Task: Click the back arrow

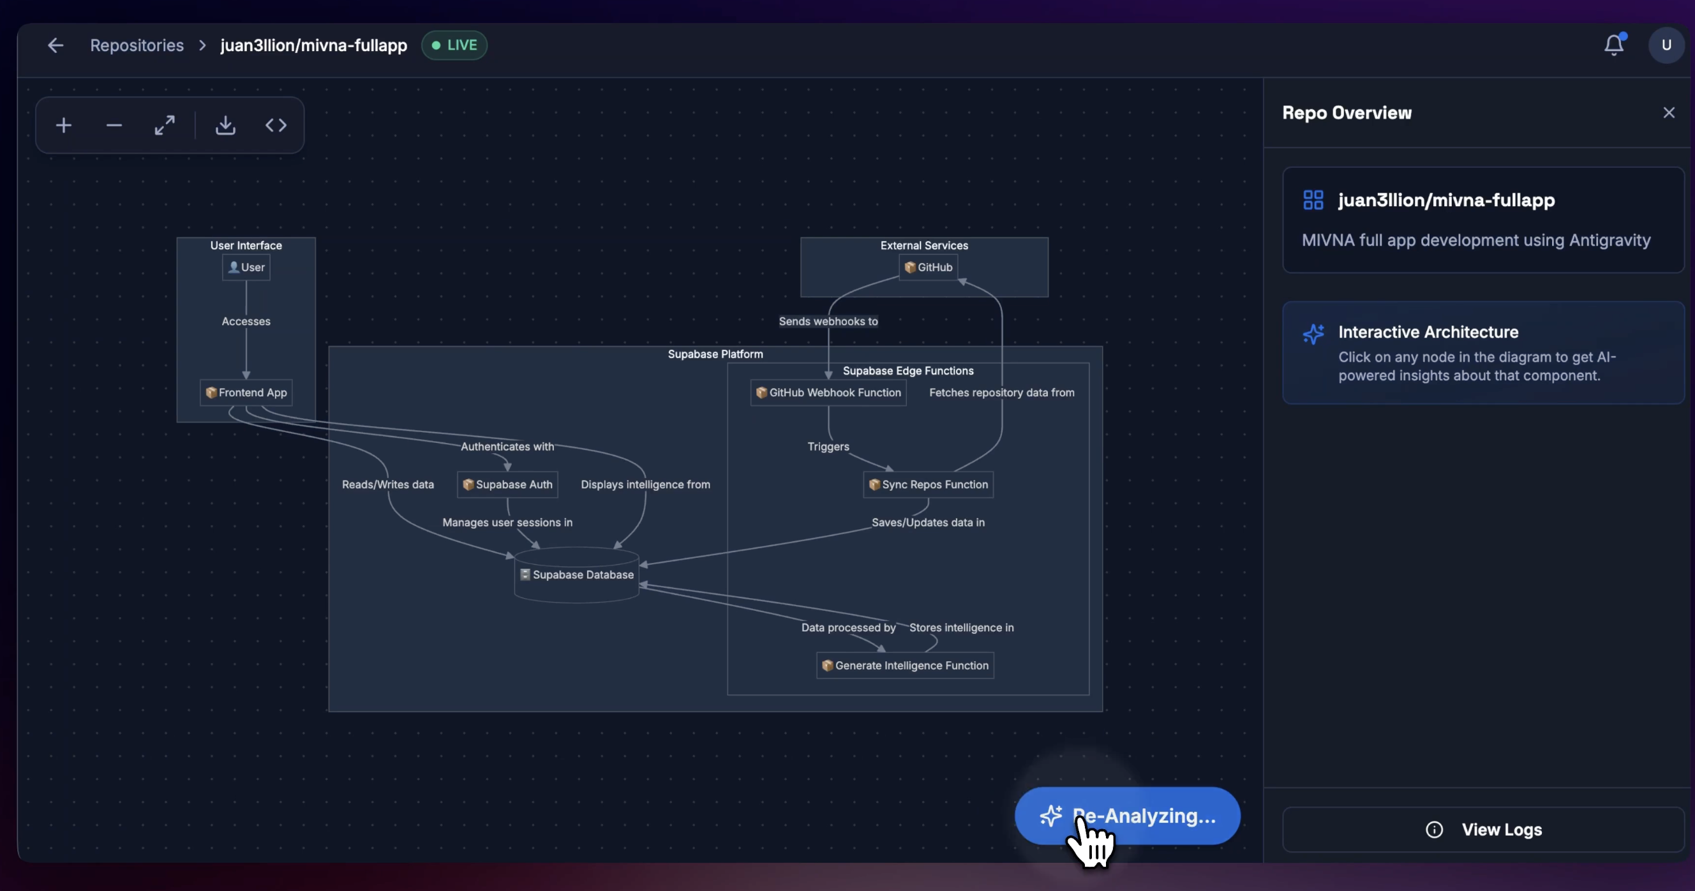Action: [56, 45]
